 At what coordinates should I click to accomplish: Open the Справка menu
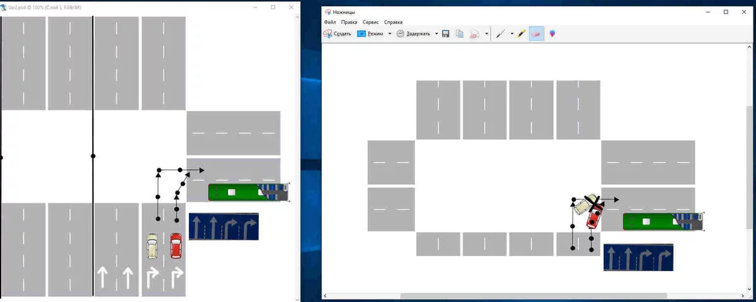393,22
